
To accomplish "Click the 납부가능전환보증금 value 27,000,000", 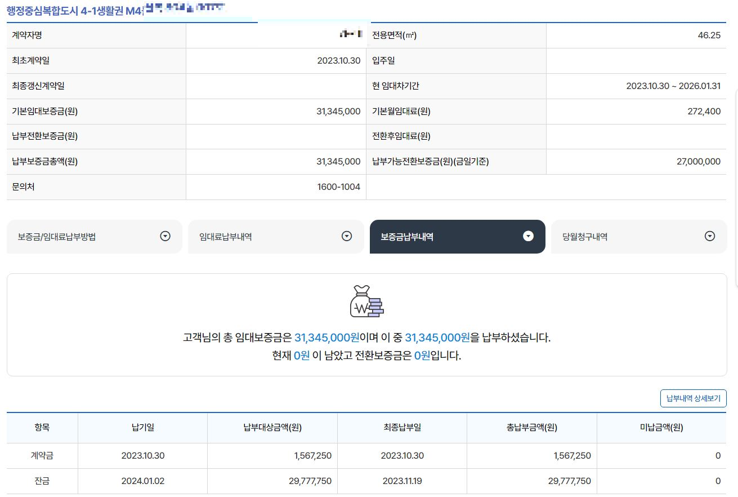I will click(x=699, y=162).
